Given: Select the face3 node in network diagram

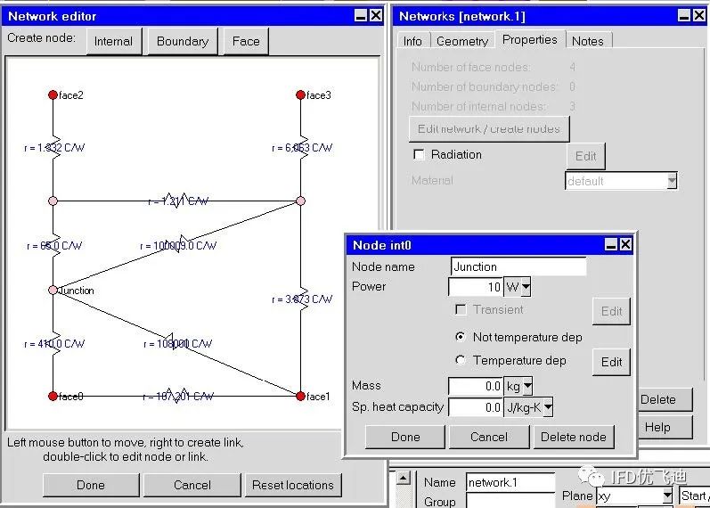Looking at the screenshot, I should coord(300,94).
